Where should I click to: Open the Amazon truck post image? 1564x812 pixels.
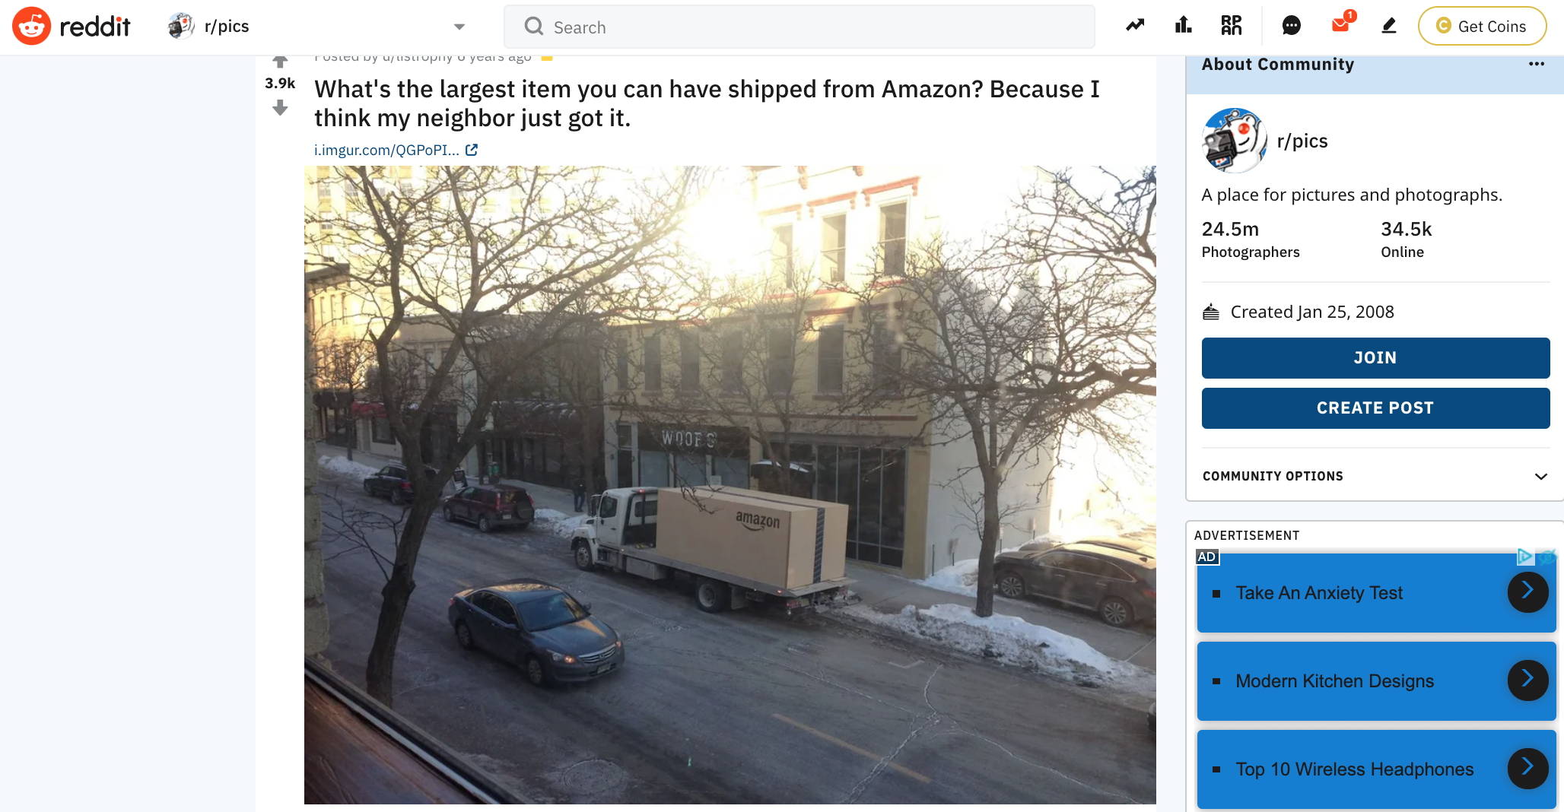coord(730,485)
